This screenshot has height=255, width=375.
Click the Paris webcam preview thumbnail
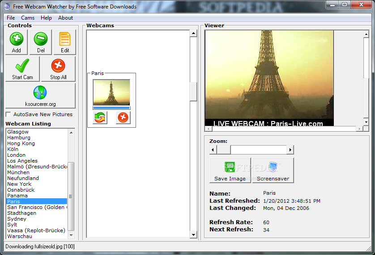(x=111, y=92)
